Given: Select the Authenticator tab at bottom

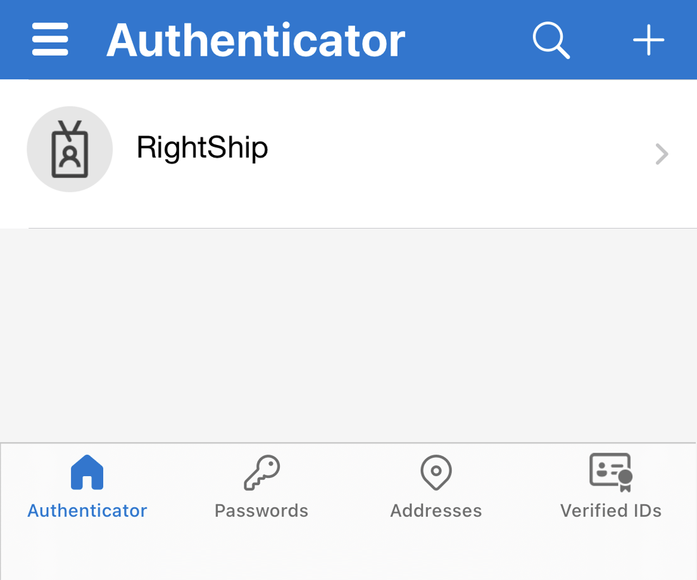Looking at the screenshot, I should 87,488.
